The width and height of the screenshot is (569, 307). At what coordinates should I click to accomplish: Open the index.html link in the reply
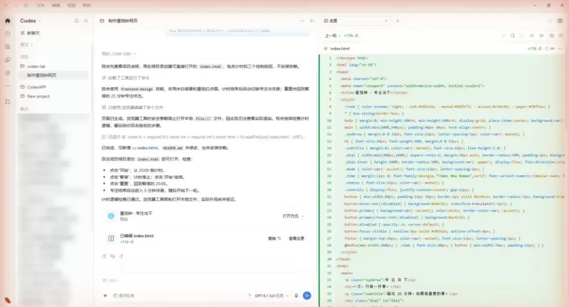click(x=145, y=148)
